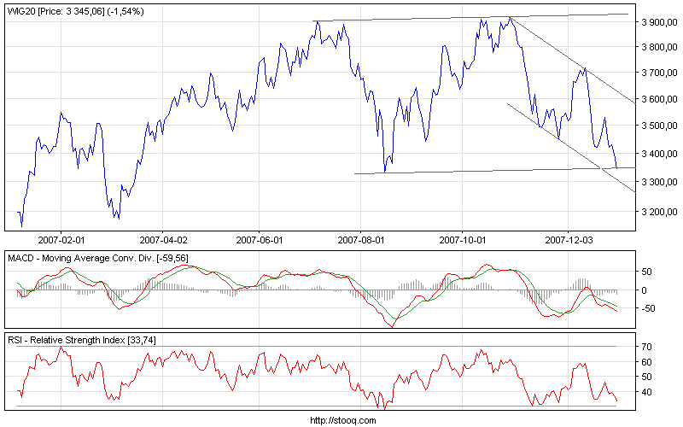Click the '3 600,00' price axis label
Screen dimensions: 683x427
coord(659,99)
